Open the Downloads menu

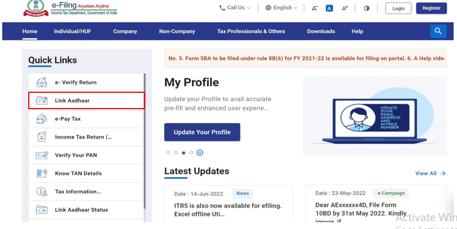(320, 32)
